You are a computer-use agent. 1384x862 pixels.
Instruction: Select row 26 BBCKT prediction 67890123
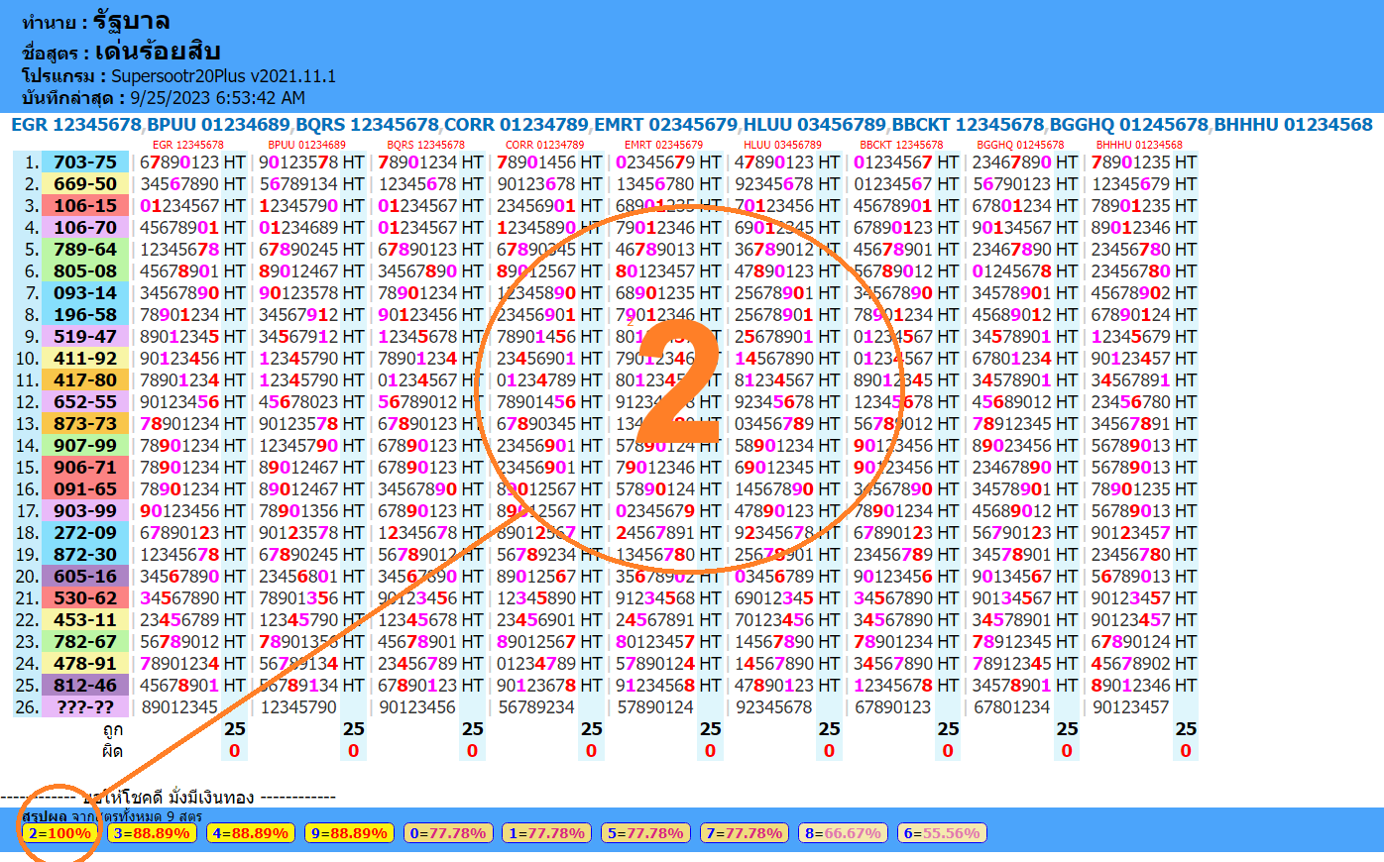tap(893, 707)
